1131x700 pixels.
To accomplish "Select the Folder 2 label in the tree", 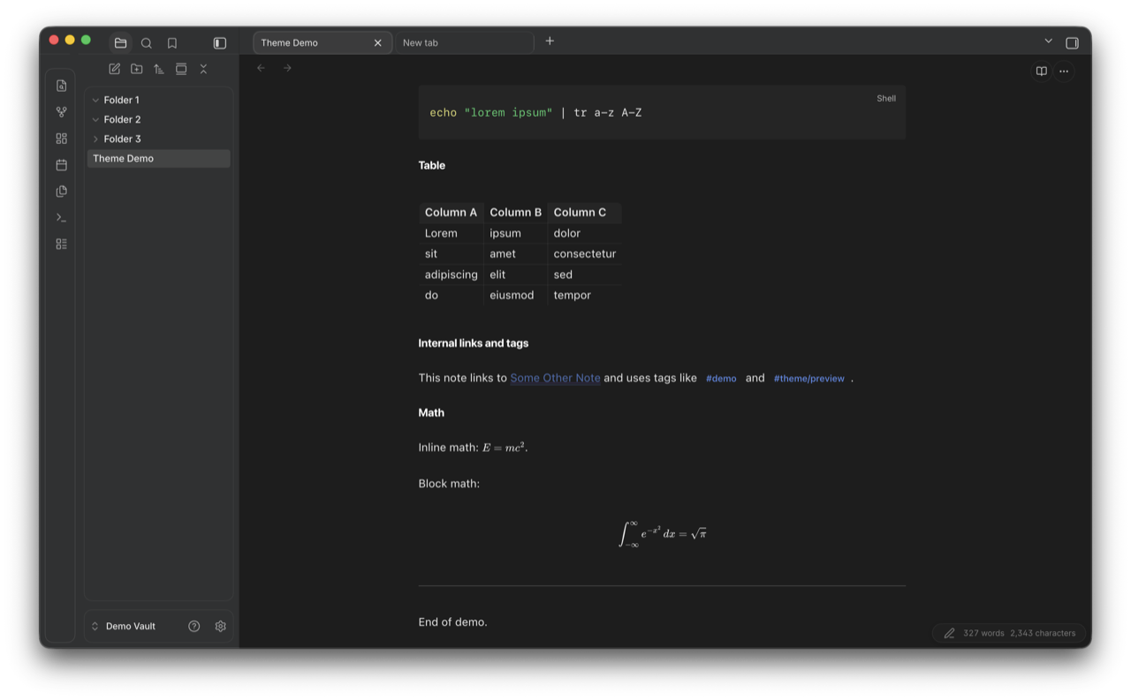I will click(122, 120).
